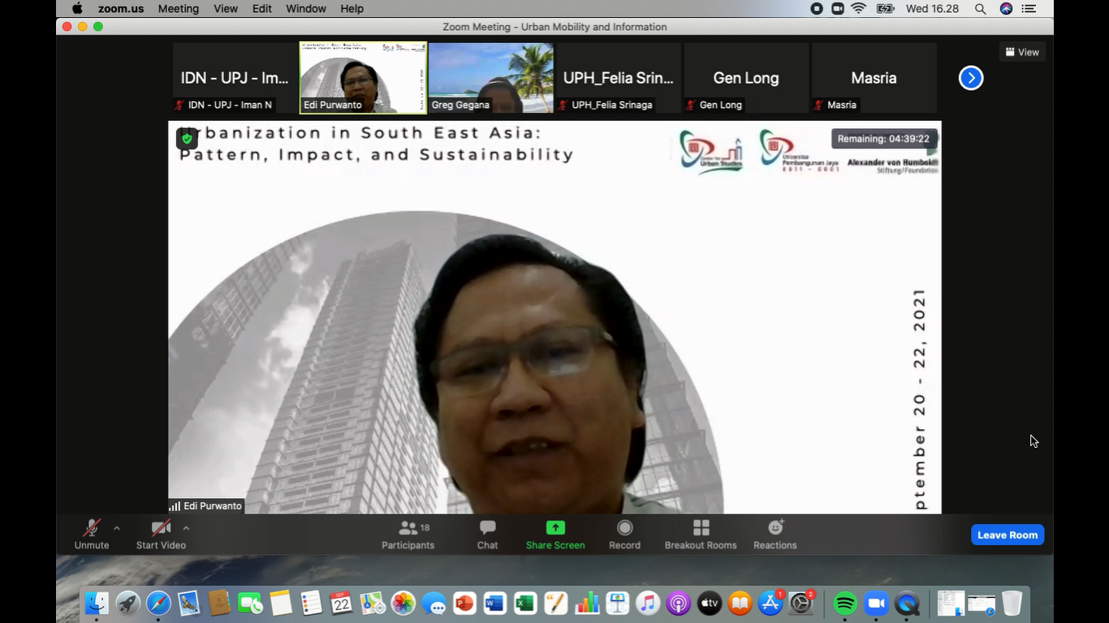Click the green encryption shield icon
This screenshot has height=623, width=1109.
[187, 139]
